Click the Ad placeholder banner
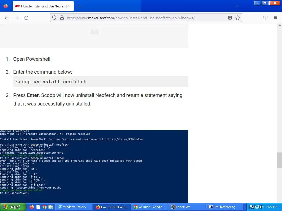The image size is (282, 211). [x=94, y=36]
